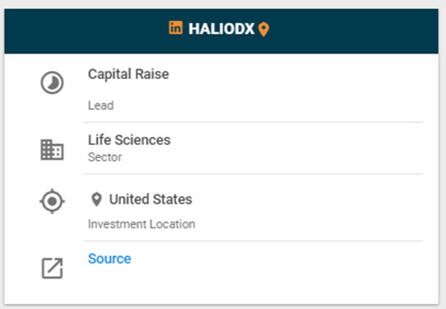Click the orange map pin beside HALIODX
The image size is (446, 309).
click(x=264, y=30)
